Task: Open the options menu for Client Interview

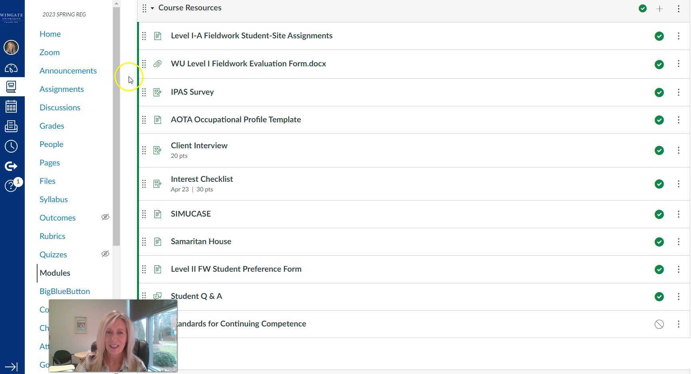Action: pyautogui.click(x=679, y=150)
